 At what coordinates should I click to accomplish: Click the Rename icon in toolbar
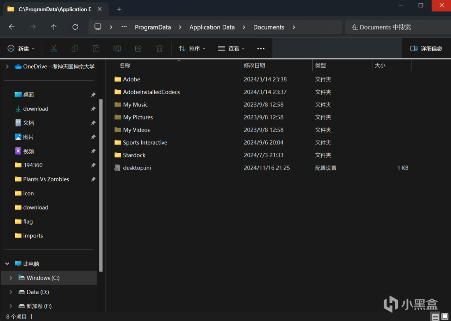tap(117, 49)
